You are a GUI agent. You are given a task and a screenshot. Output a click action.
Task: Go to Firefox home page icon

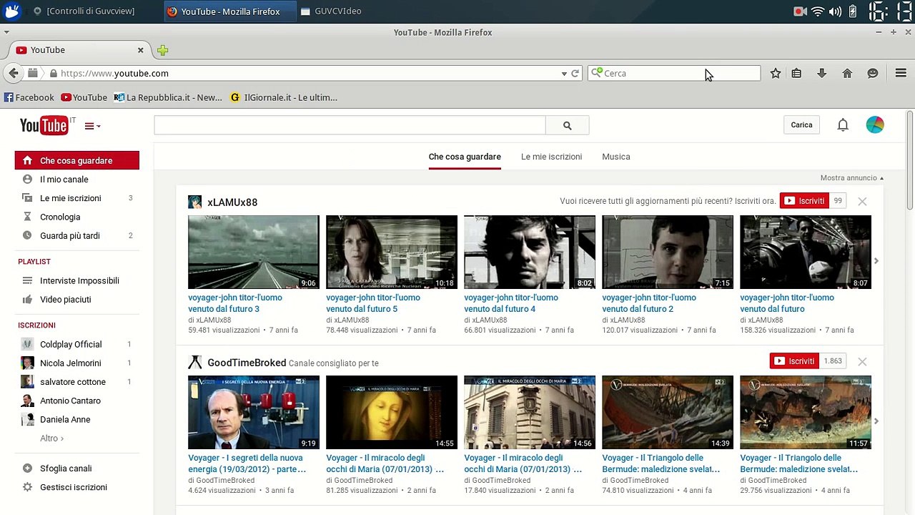pyautogui.click(x=847, y=73)
